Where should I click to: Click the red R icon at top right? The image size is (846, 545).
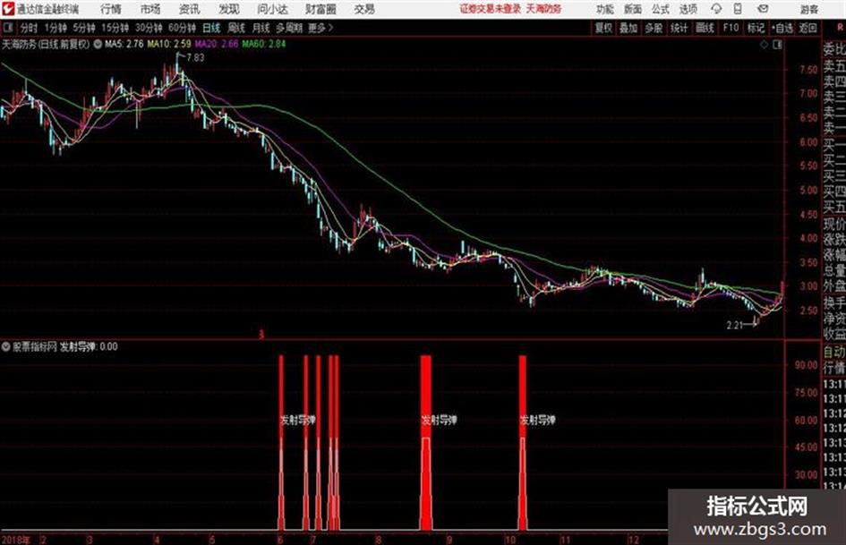(840, 28)
